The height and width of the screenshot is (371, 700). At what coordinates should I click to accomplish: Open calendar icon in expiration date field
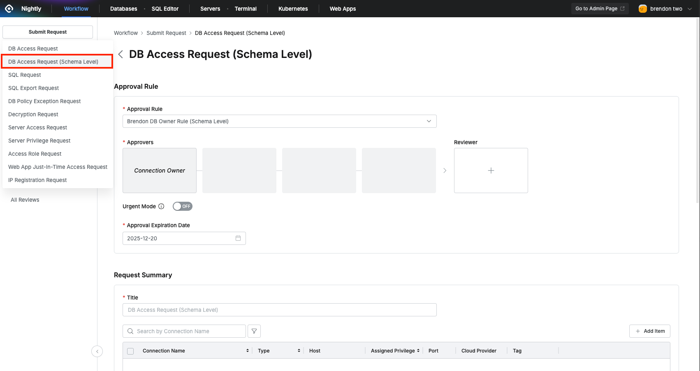(238, 238)
